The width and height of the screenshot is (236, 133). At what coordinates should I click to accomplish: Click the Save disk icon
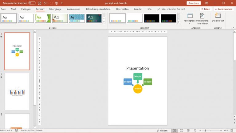tap(40, 3)
